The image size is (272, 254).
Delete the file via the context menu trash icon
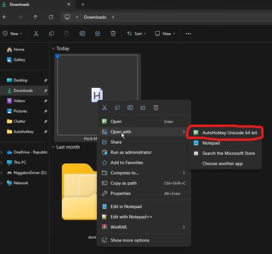(156, 108)
